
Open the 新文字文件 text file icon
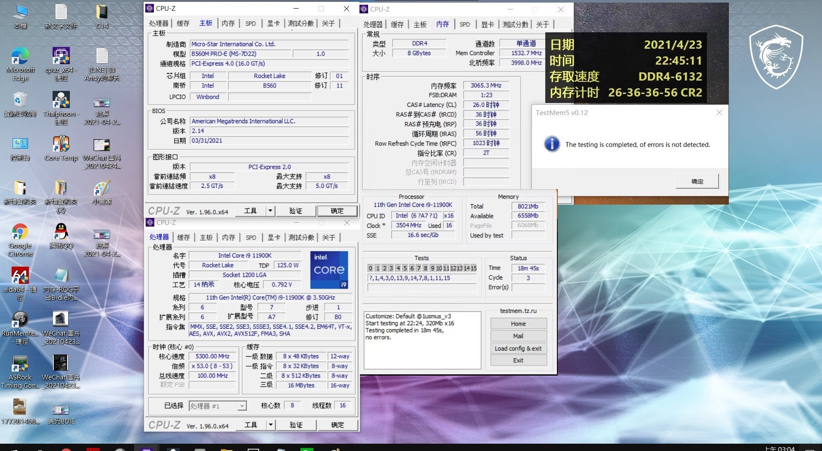(x=61, y=16)
